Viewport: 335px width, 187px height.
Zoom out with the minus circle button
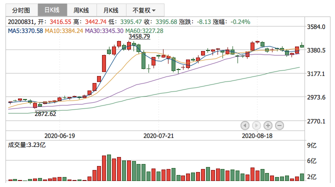click(279, 125)
